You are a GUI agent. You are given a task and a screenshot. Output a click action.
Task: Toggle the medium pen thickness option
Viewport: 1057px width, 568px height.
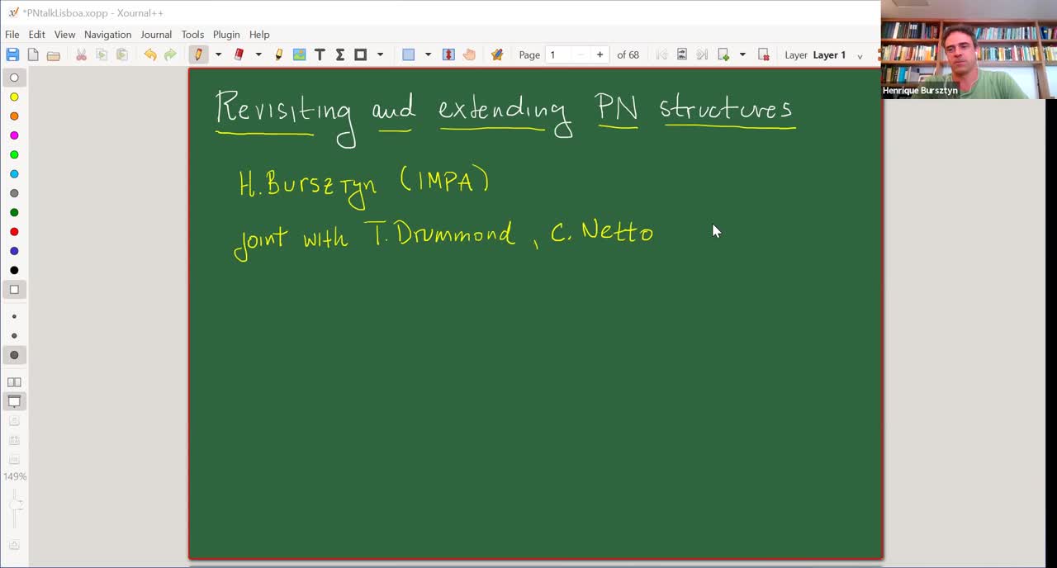[14, 335]
